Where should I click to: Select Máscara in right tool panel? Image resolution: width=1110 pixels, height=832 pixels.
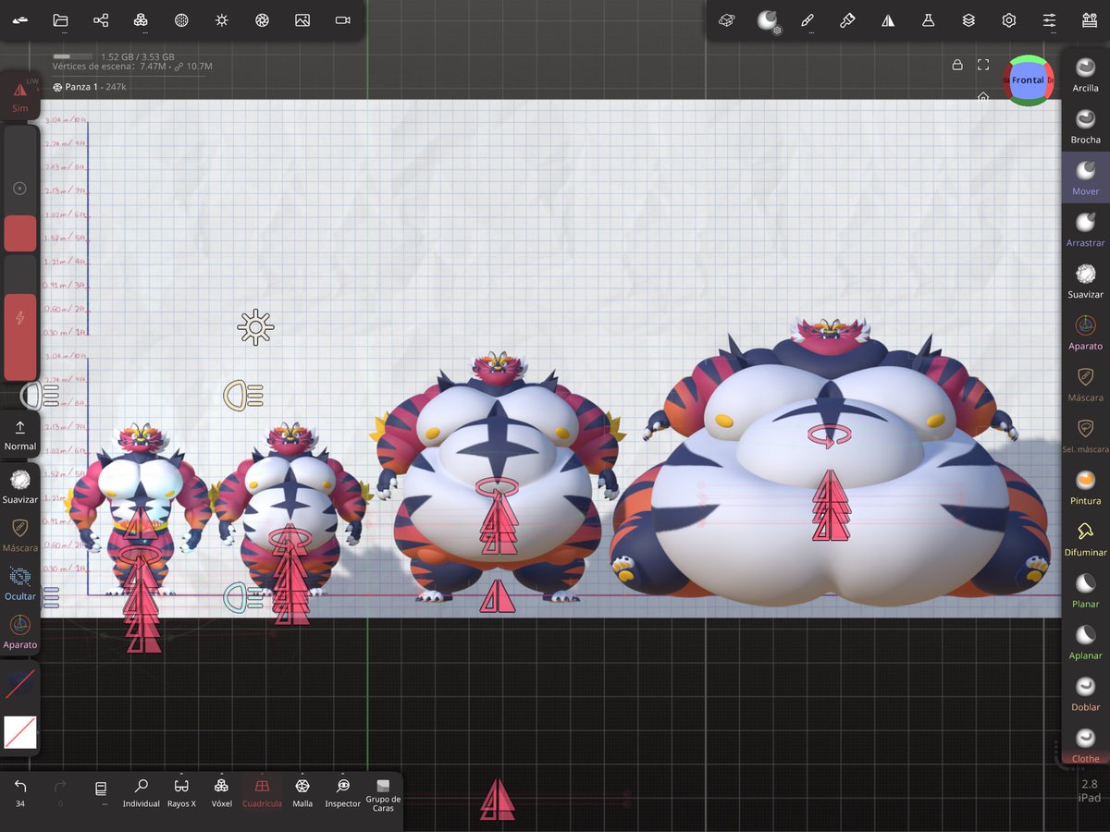pyautogui.click(x=1086, y=385)
